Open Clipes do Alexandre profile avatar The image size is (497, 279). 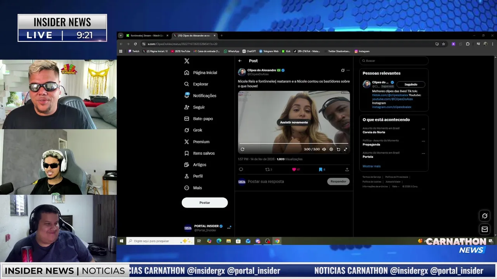coord(242,72)
